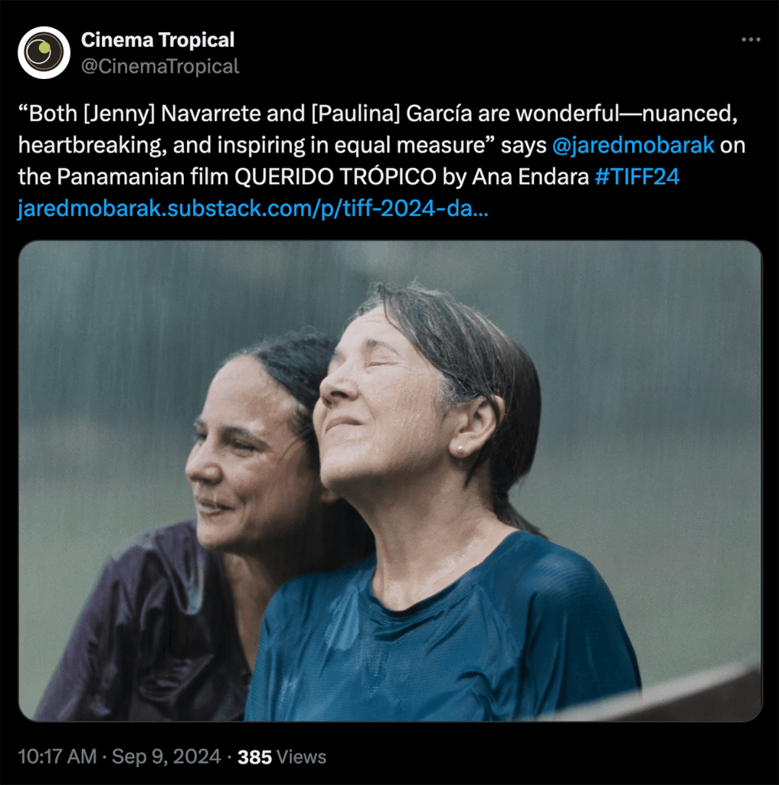779x785 pixels.
Task: Follow the jaredmobarak.substack.com link
Action: pos(252,209)
